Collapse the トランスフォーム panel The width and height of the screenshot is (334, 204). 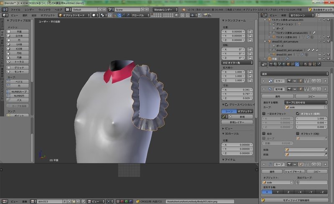[x=223, y=20]
